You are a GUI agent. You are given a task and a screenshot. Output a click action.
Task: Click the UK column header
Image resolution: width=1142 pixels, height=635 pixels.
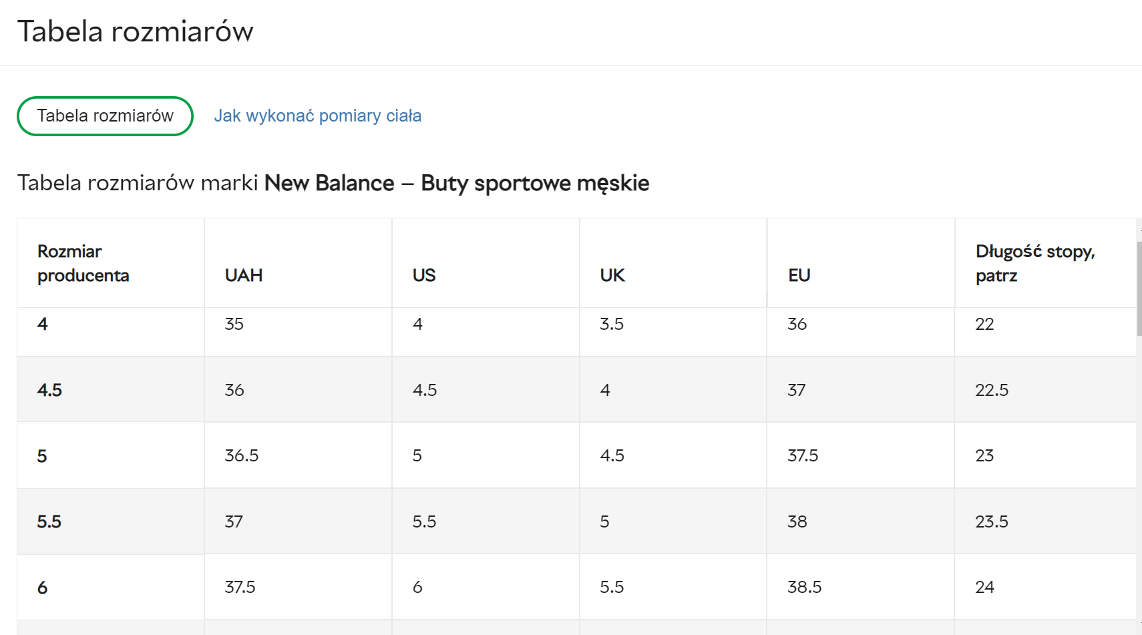[612, 275]
